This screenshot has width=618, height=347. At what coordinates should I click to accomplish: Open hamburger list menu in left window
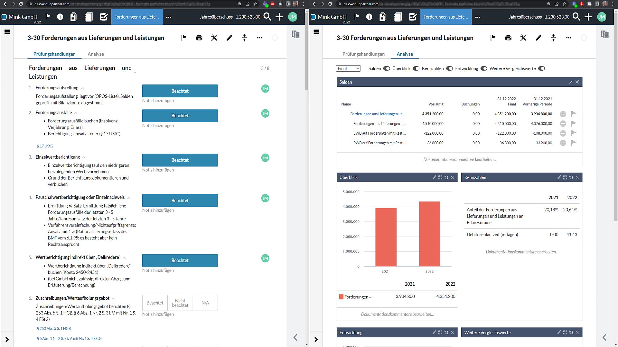(x=7, y=32)
